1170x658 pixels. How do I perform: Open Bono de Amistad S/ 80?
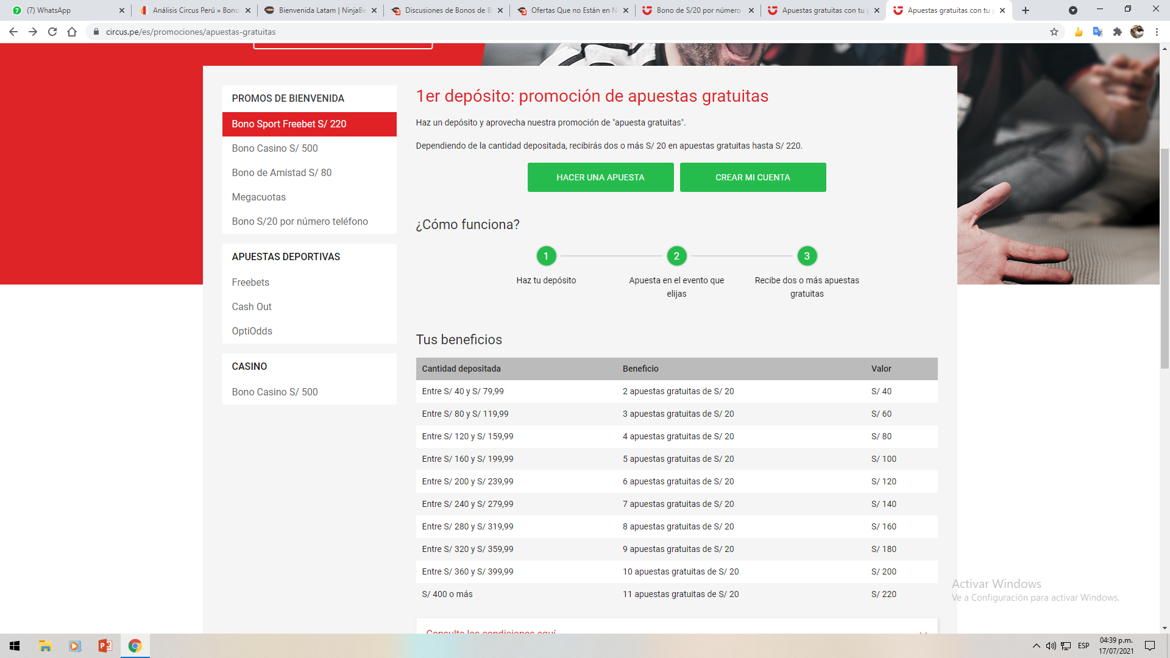[x=310, y=172]
